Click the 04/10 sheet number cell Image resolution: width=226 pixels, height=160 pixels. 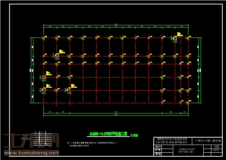tap(216, 150)
